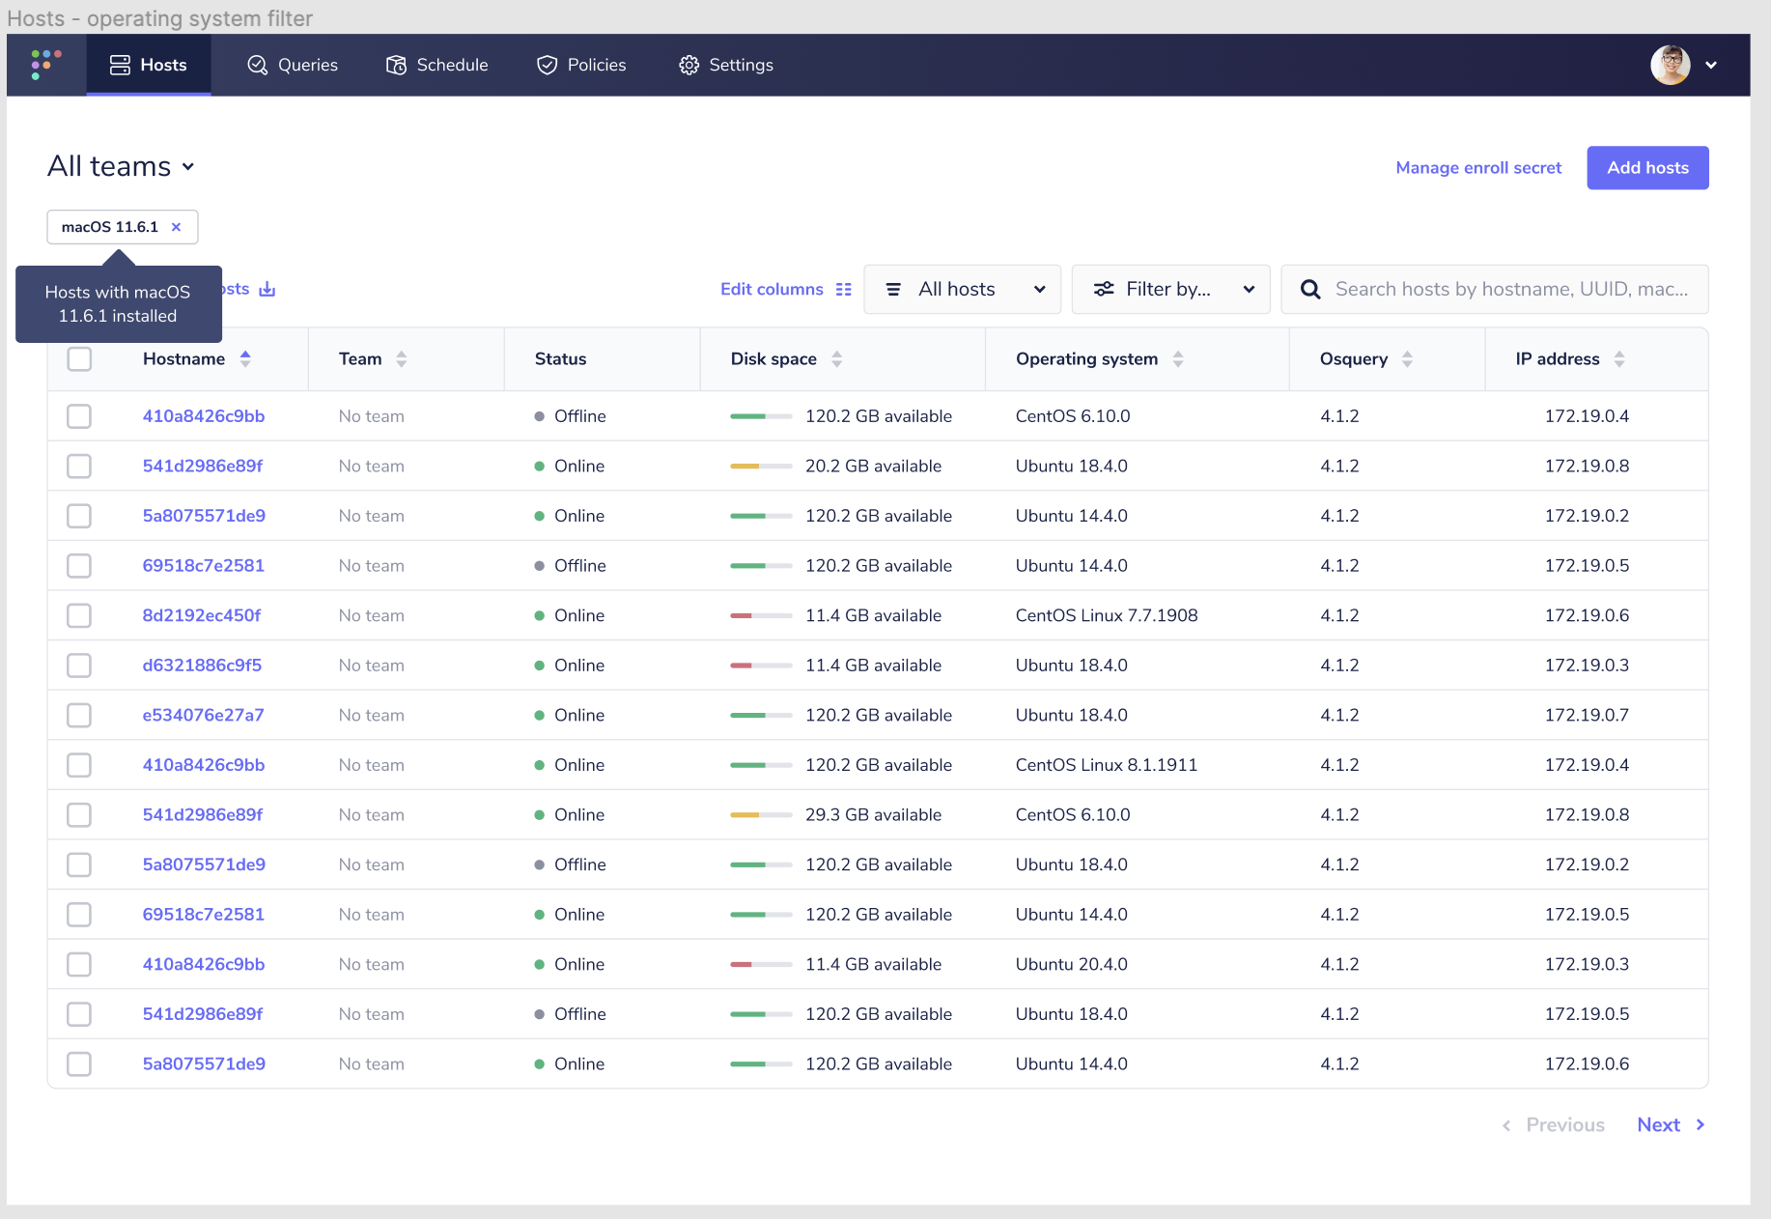Toggle the select-all hosts checkbox

click(79, 358)
